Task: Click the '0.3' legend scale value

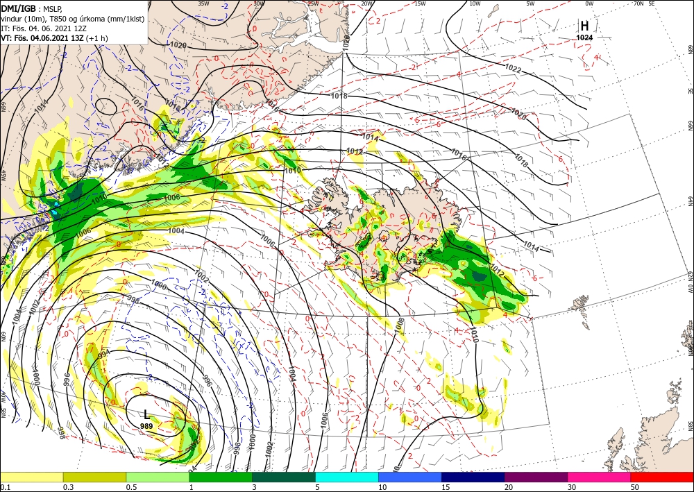Action: 68,487
